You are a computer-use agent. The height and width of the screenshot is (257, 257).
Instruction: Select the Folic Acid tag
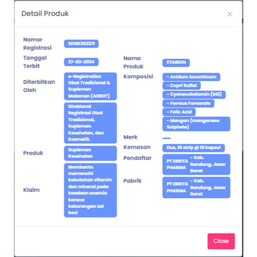179,112
